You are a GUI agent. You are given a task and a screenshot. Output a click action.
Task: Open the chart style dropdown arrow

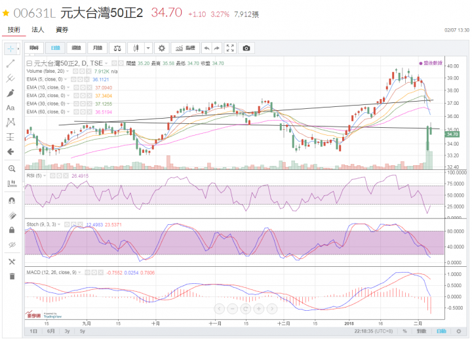[148, 48]
